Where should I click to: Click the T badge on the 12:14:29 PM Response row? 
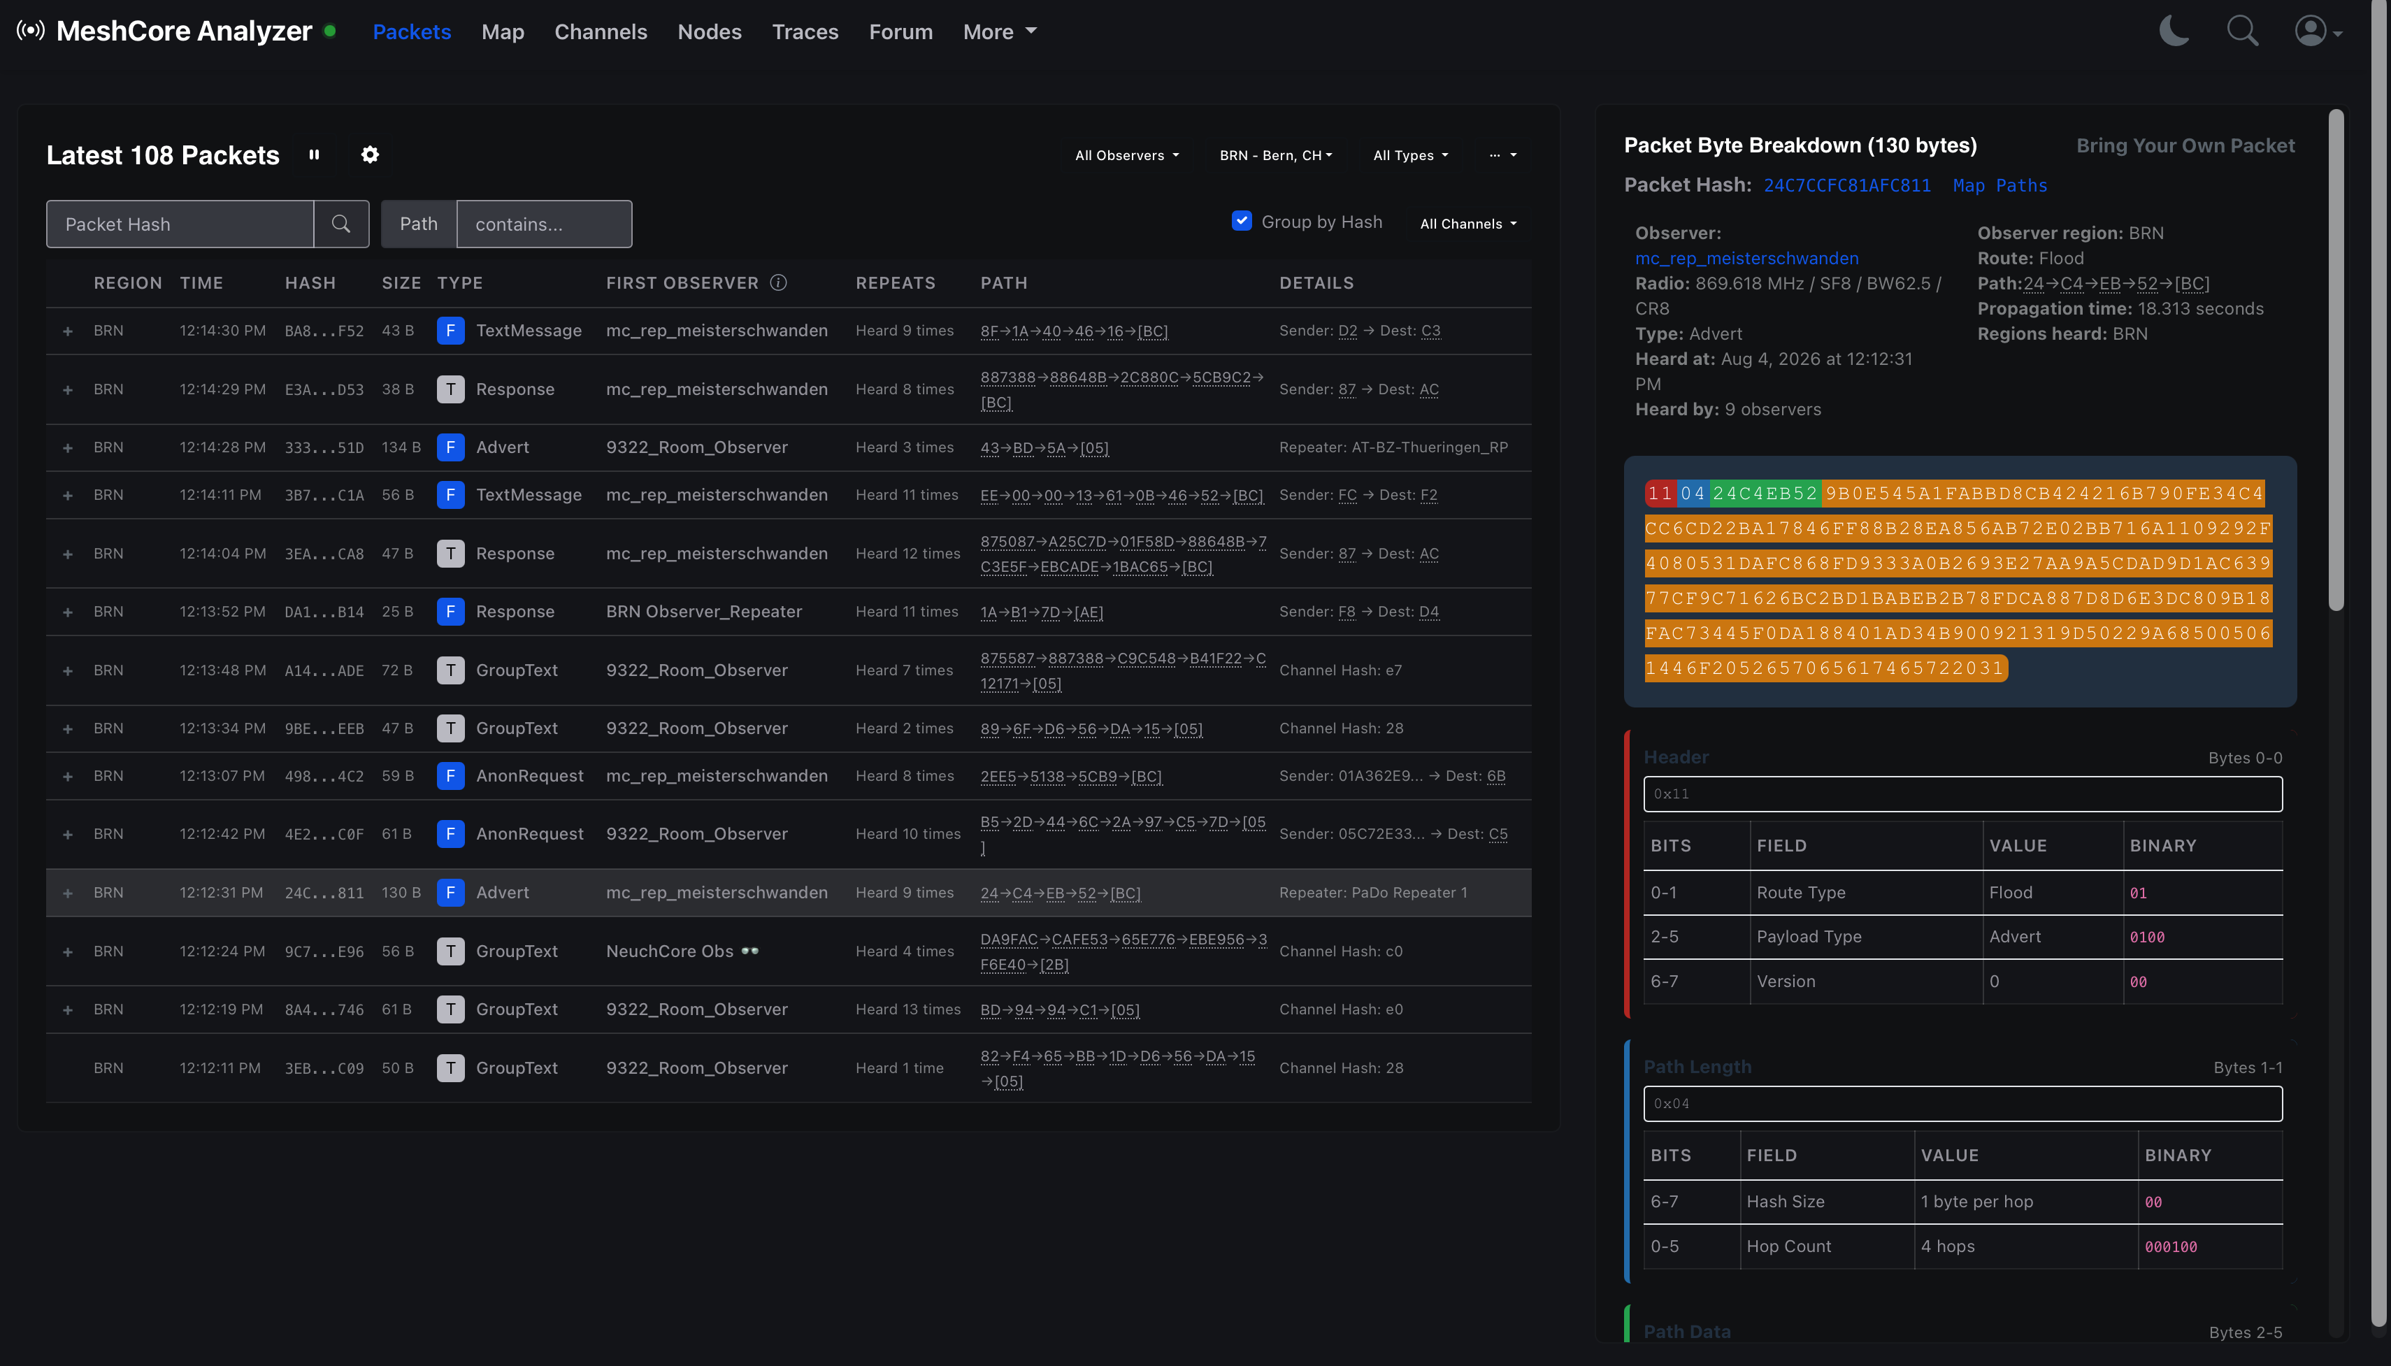tap(450, 389)
